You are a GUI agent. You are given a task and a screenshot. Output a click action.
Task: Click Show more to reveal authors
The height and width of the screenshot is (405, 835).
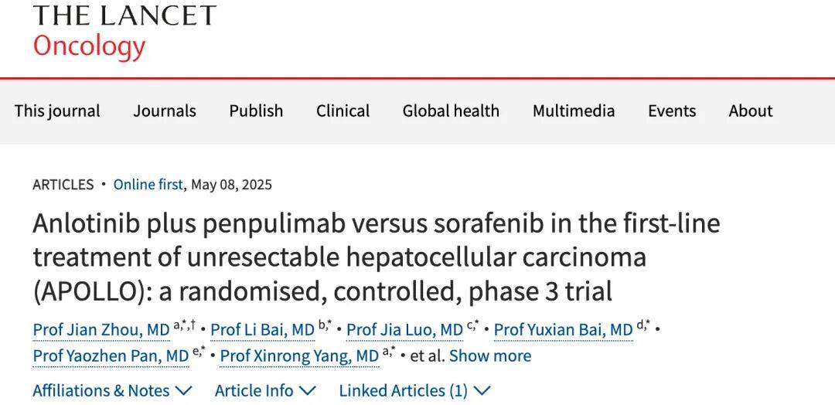[x=489, y=356]
